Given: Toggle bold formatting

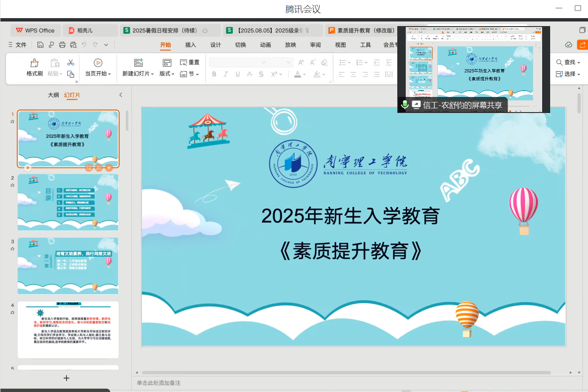Looking at the screenshot, I should coord(214,74).
